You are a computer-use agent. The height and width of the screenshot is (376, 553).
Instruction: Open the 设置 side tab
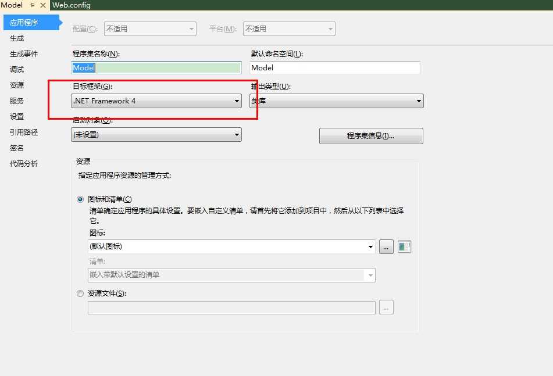tap(17, 116)
